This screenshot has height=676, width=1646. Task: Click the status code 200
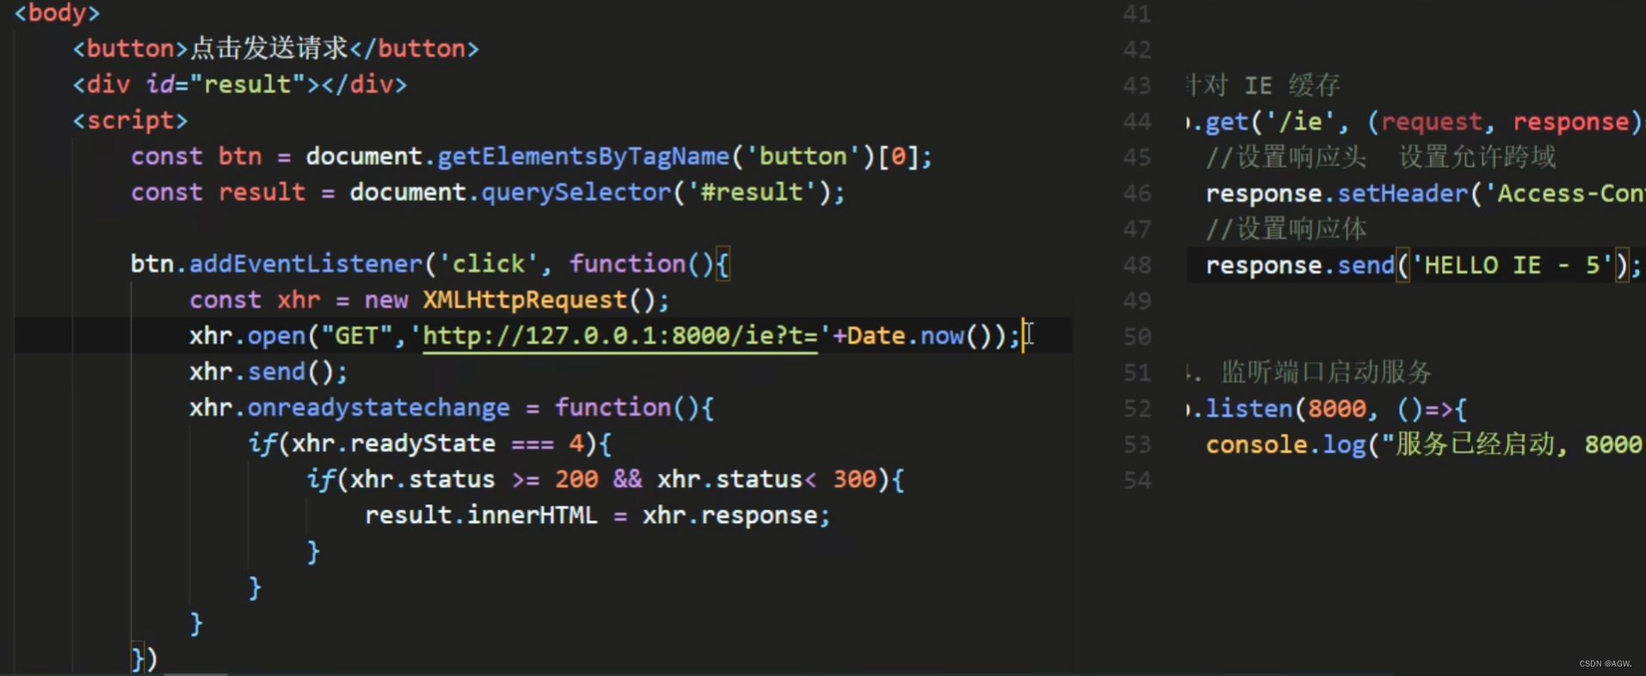point(576,479)
